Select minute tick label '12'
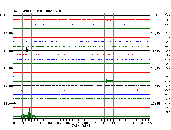This screenshot has width=171, height=130. [x=123, y=123]
